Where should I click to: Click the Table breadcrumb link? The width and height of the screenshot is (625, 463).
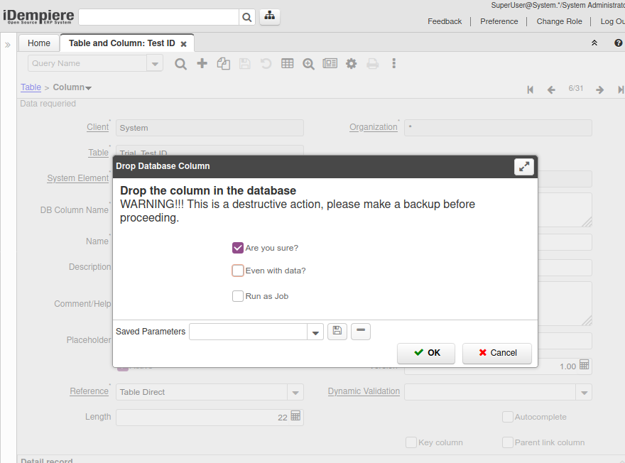(x=31, y=87)
